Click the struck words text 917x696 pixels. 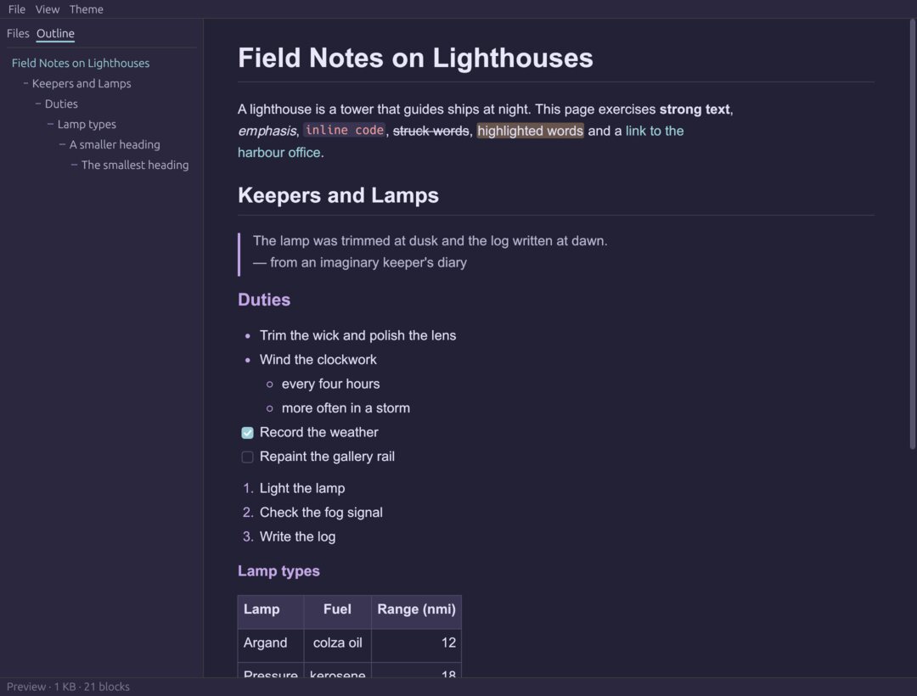click(x=431, y=131)
